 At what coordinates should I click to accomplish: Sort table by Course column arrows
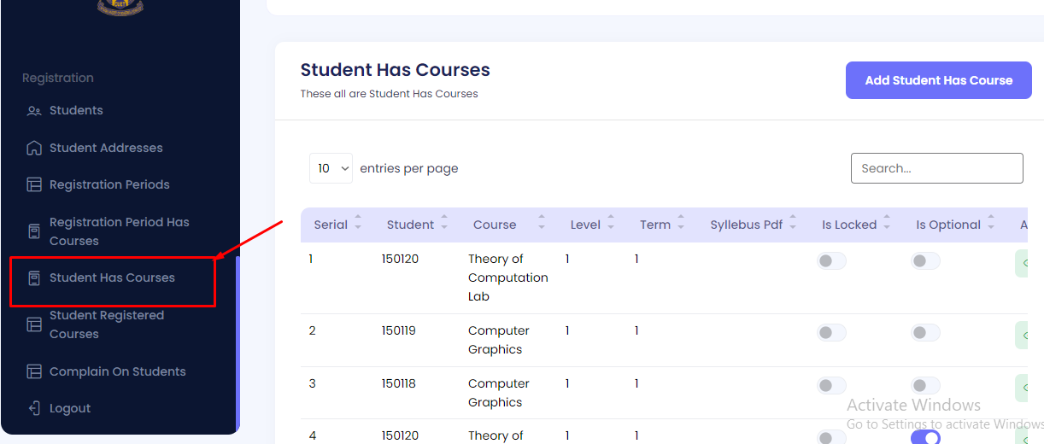click(x=541, y=225)
